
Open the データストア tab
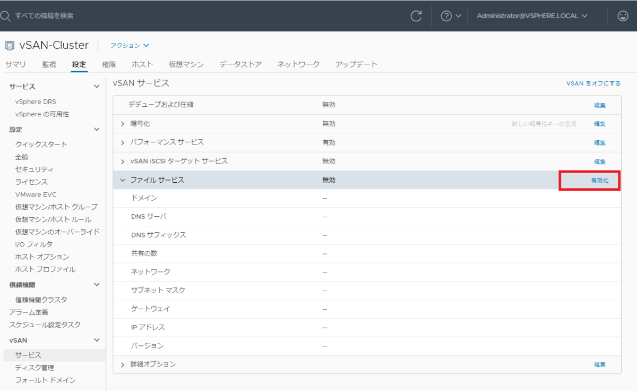tap(240, 64)
